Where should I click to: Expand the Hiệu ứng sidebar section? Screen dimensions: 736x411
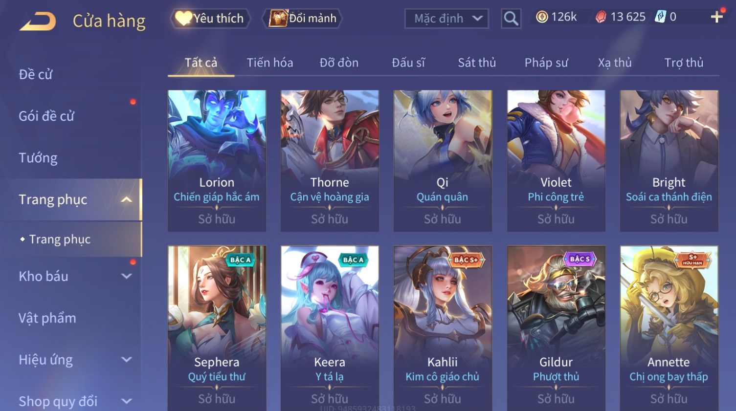click(126, 360)
